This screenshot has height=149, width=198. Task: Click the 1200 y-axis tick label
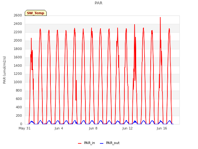tap(18, 74)
